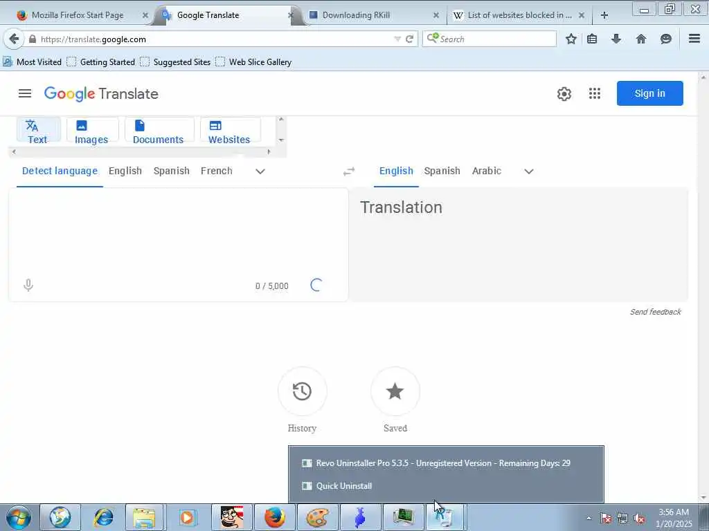
Task: Choose English as source language
Action: (125, 171)
